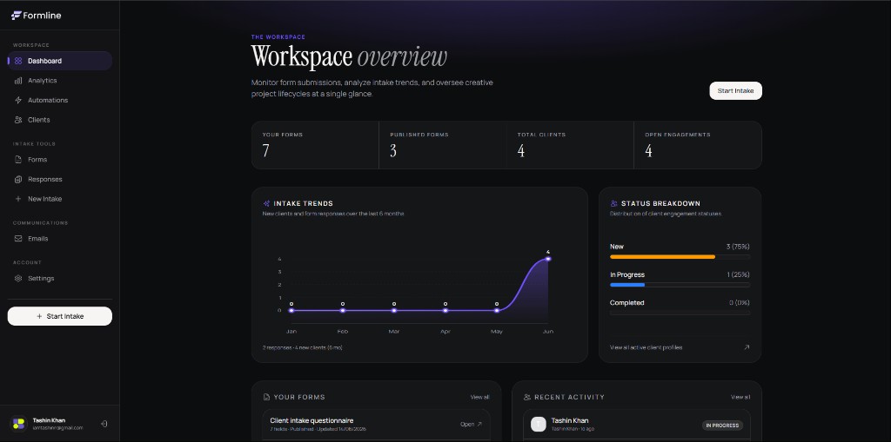Click the arrow icon on Client intake questionnaire Open
This screenshot has width=891, height=442.
[x=479, y=424]
